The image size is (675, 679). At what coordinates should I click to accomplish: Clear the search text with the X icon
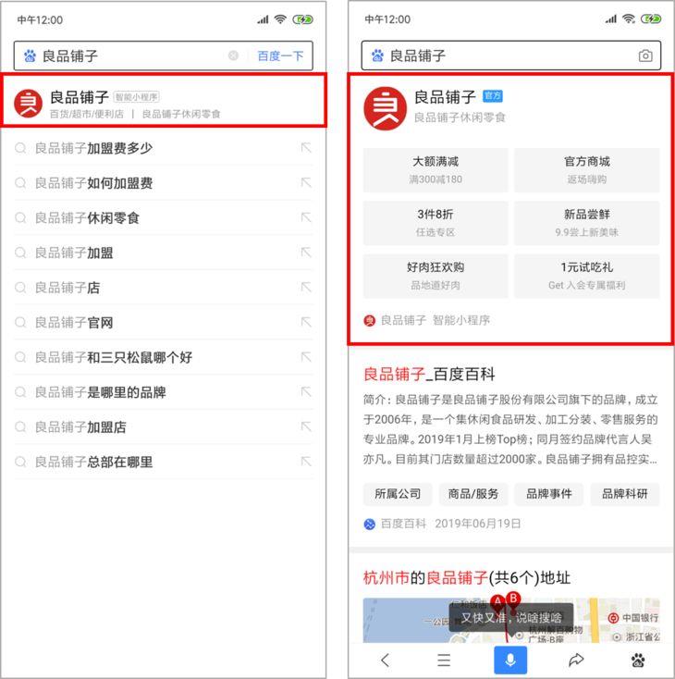[233, 56]
